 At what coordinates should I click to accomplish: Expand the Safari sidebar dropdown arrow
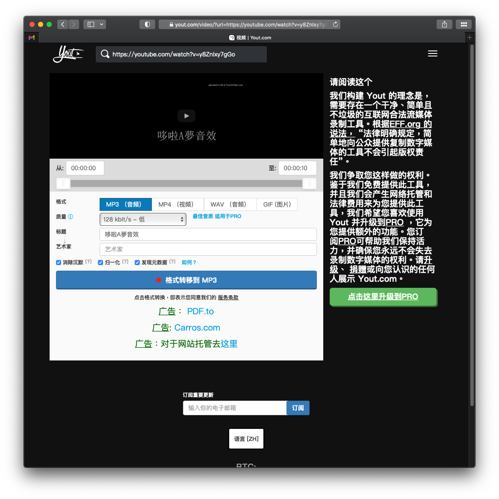coord(102,24)
